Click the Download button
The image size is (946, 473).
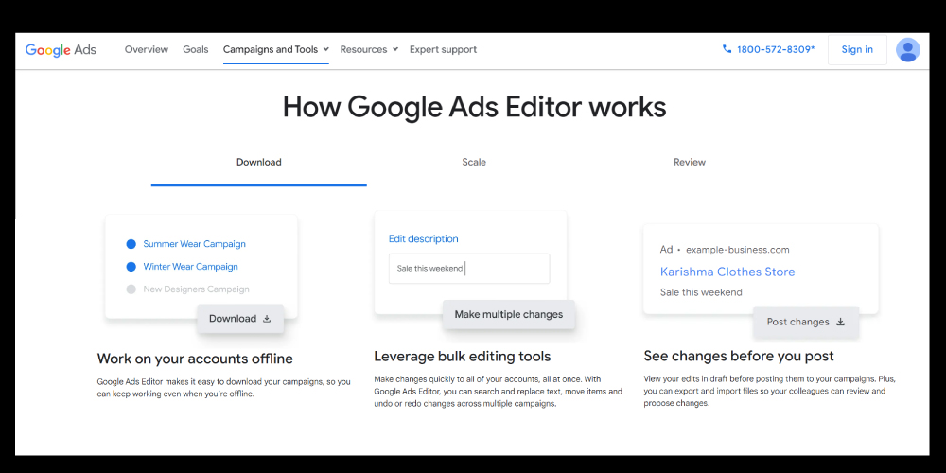pyautogui.click(x=240, y=319)
